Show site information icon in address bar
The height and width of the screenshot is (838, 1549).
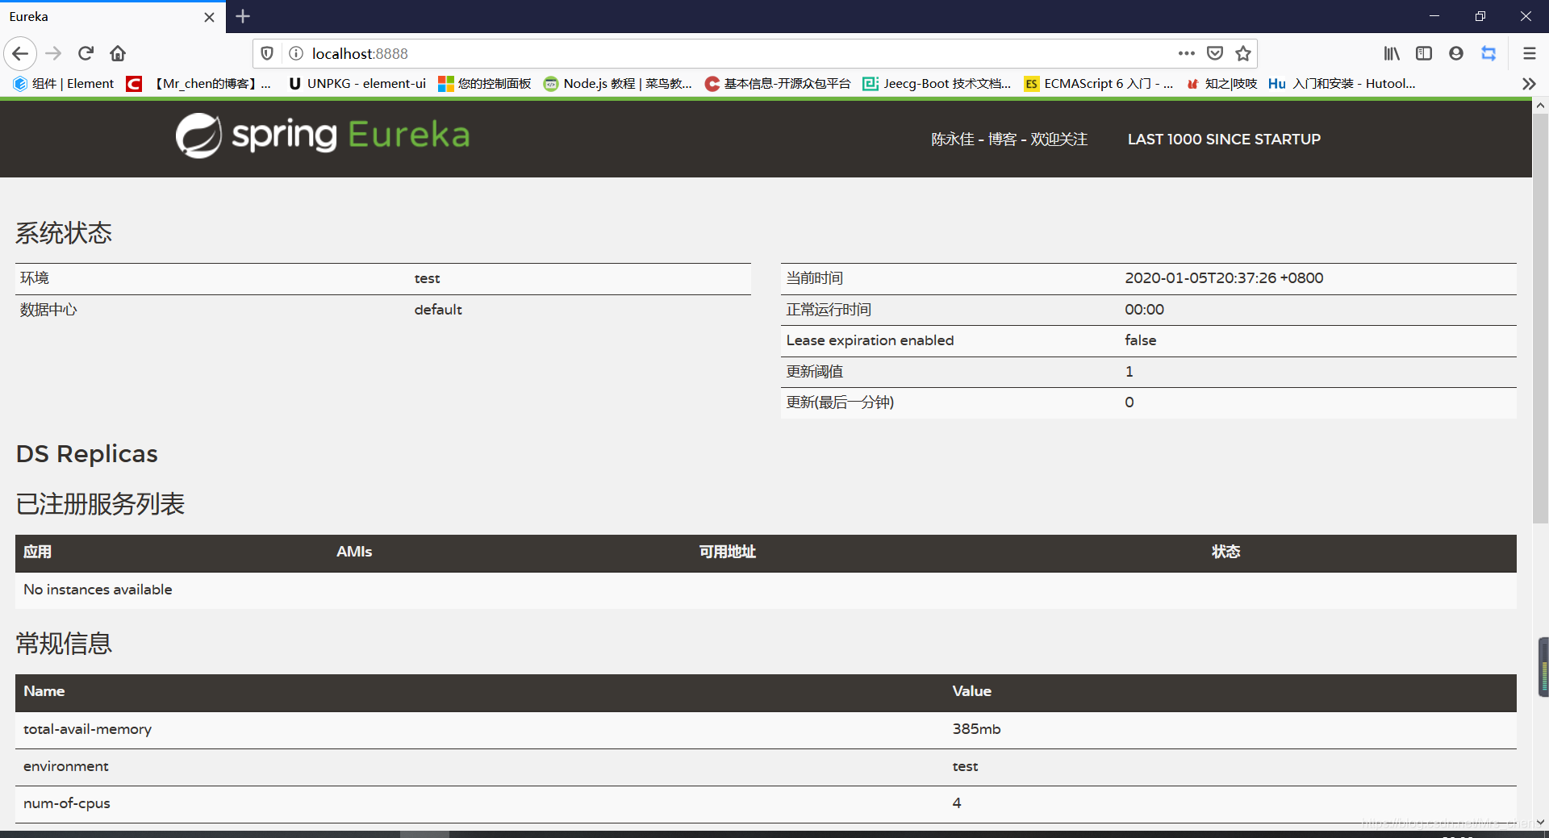(296, 54)
